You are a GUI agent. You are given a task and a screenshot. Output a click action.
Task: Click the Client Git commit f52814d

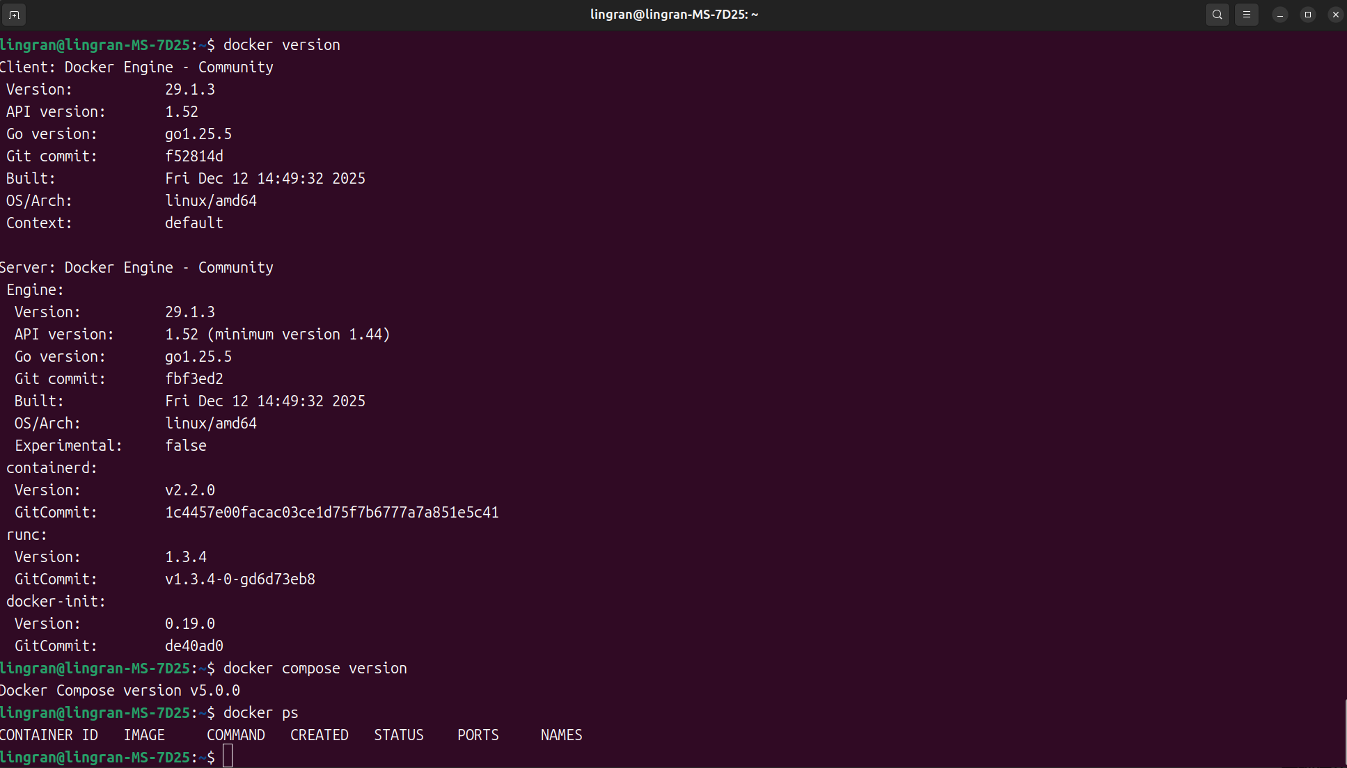(x=194, y=157)
